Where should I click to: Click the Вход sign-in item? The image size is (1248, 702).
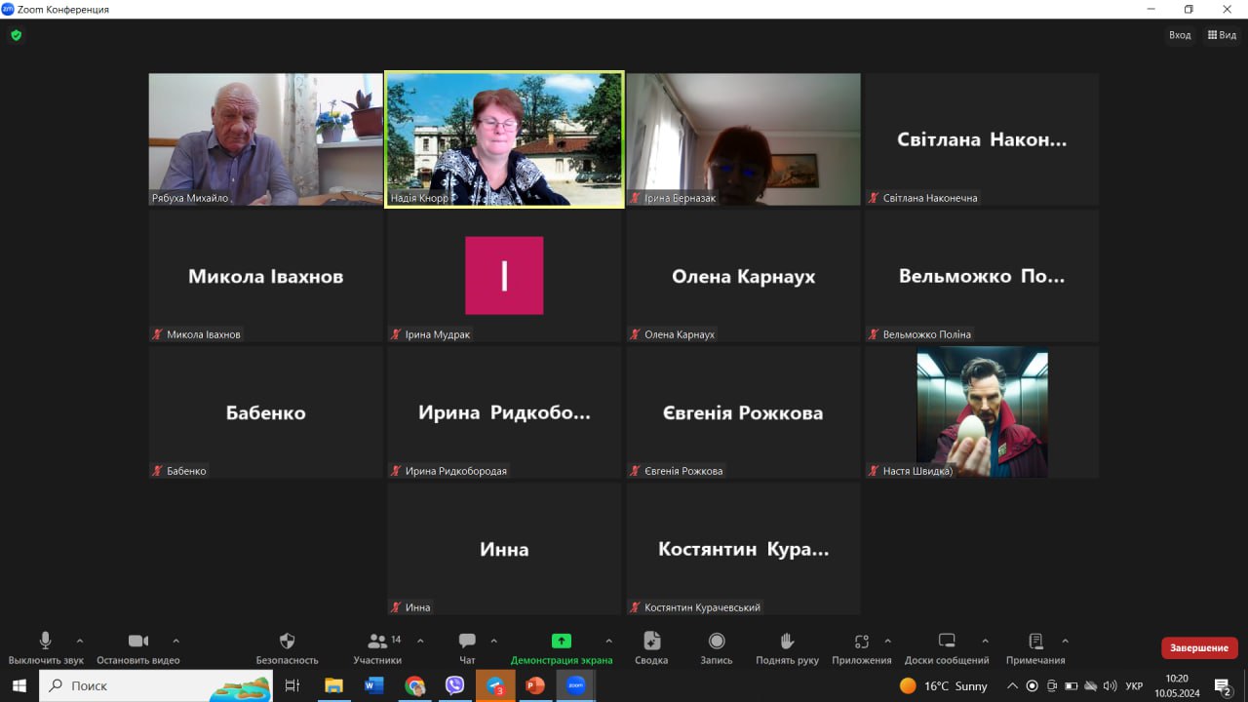point(1180,35)
